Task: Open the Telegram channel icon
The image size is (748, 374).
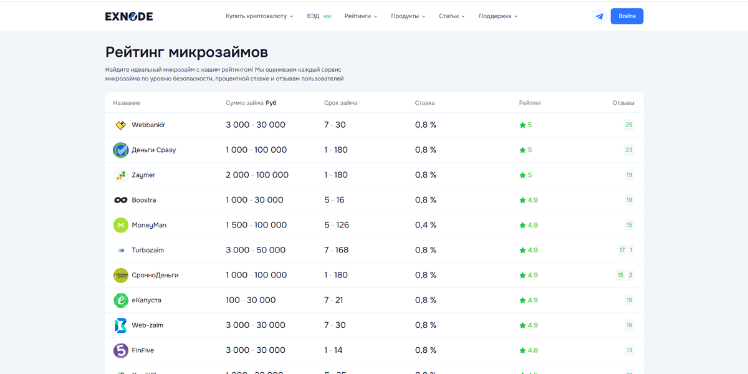Action: click(600, 16)
